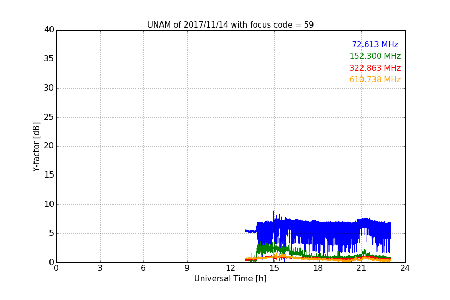Image resolution: width=450 pixels, height=300 pixels.
Task: Select the 610.738 MHz legend label
Action: pos(375,80)
